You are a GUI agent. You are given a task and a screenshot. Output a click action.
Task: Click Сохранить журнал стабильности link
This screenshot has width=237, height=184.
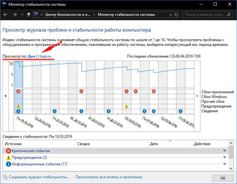pos(39,177)
